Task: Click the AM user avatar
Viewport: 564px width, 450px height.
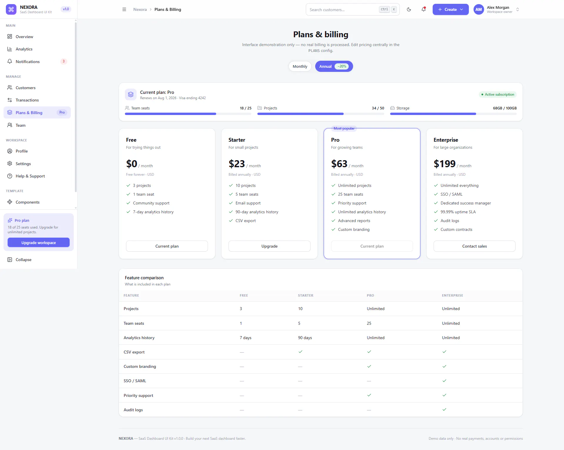Action: click(x=479, y=9)
